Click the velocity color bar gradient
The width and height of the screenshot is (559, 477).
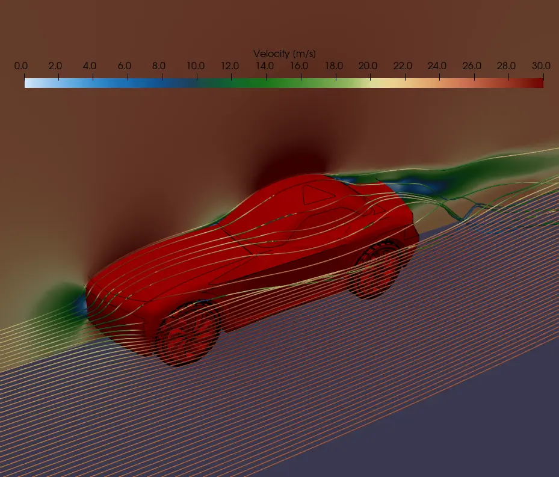tap(284, 83)
